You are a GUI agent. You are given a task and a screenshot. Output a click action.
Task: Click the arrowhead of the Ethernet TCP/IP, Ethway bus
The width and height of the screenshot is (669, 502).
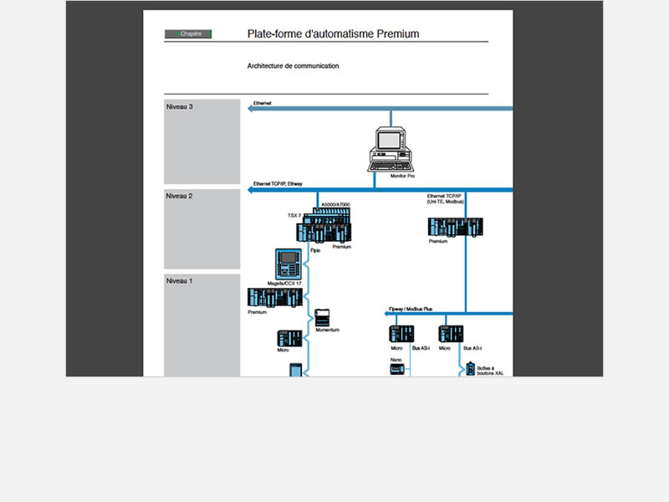coord(250,190)
